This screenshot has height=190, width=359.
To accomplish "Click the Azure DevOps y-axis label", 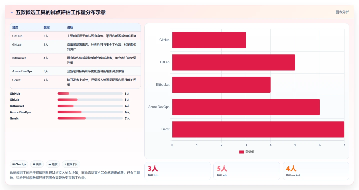I will point(159,107).
